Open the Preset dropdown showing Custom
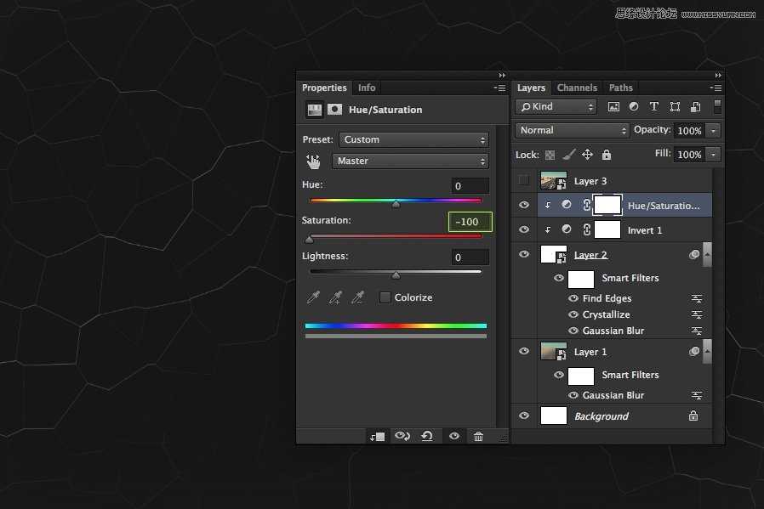 tap(413, 139)
